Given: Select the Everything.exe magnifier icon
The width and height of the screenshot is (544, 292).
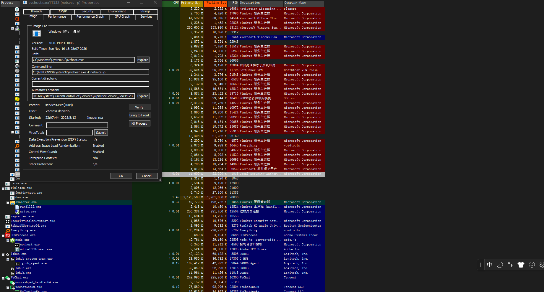Looking at the screenshot, I should point(7,230).
